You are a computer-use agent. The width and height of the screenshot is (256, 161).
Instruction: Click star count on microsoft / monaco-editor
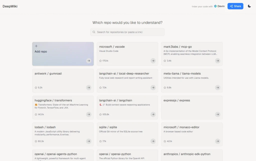[x=169, y=141]
